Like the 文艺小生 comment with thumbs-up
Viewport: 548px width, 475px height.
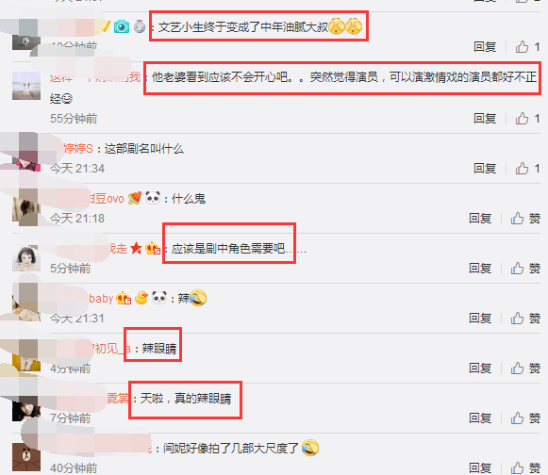[522, 46]
